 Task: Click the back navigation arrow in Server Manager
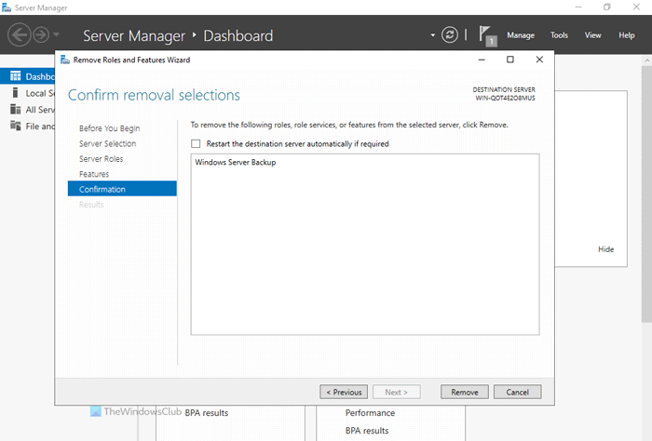point(20,34)
